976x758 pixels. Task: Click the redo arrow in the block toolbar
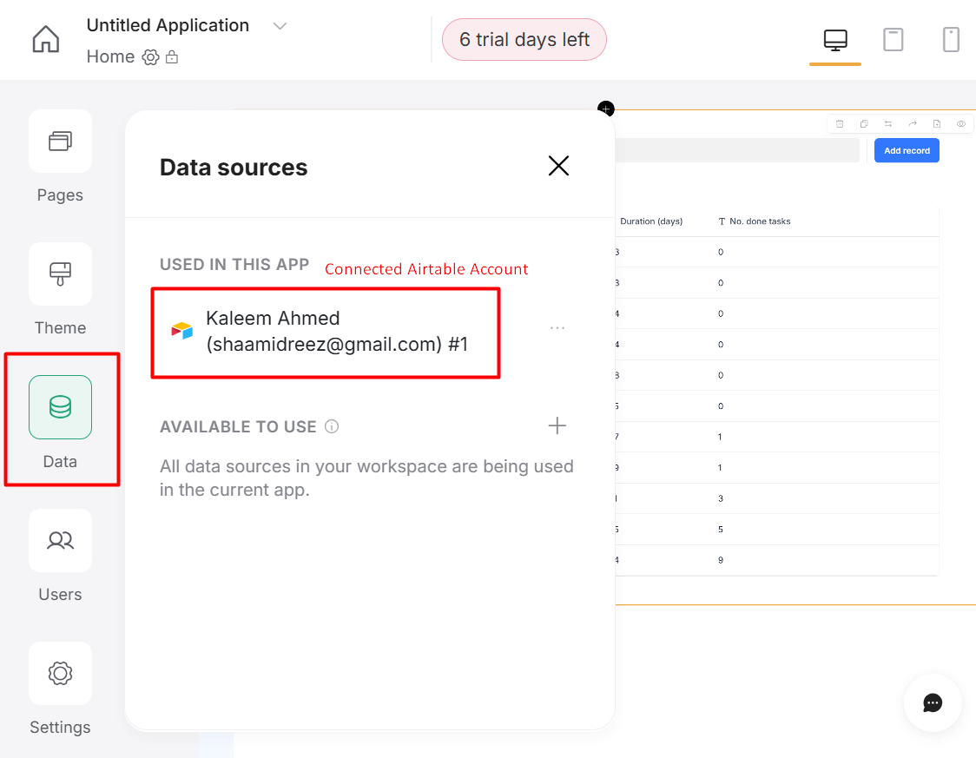[912, 124]
